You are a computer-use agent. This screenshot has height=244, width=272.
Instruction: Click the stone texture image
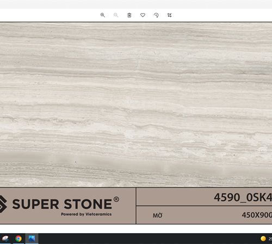(x=136, y=105)
